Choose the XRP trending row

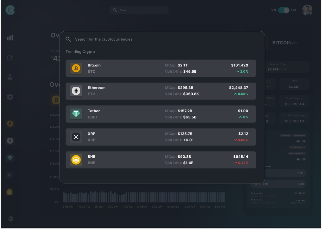pos(161,137)
